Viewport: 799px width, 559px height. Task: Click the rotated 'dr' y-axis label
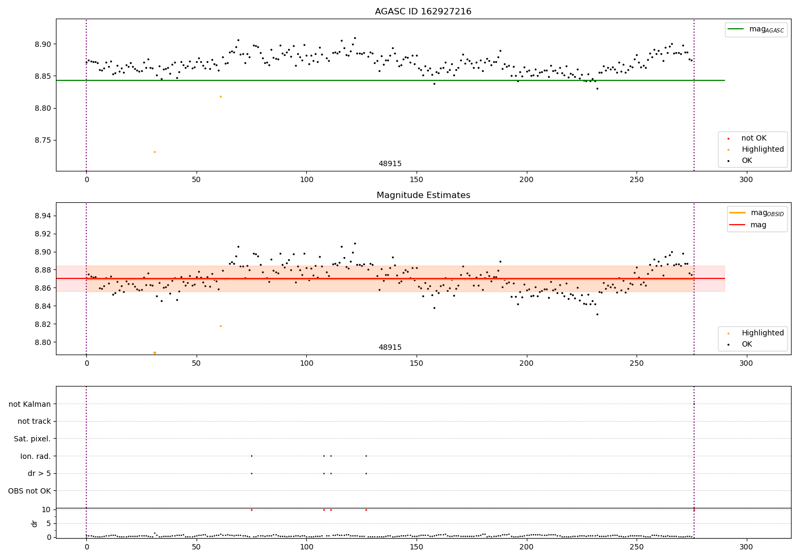35,523
